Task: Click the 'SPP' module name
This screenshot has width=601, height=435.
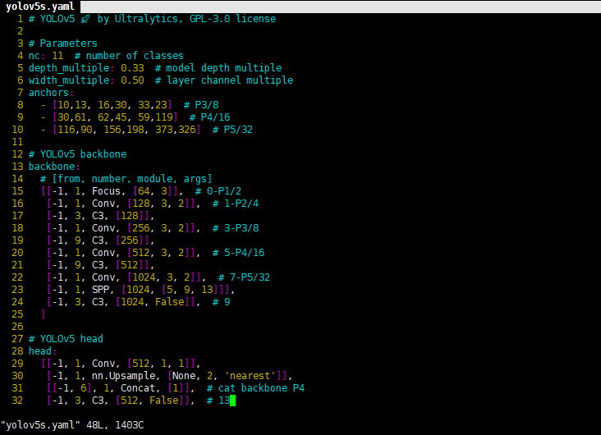Action: coord(100,290)
